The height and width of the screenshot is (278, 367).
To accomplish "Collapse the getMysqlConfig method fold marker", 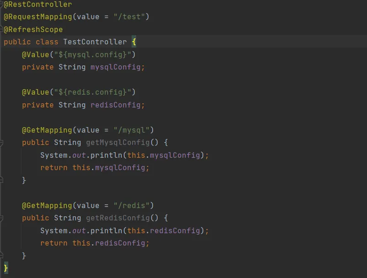I will [x=1, y=143].
